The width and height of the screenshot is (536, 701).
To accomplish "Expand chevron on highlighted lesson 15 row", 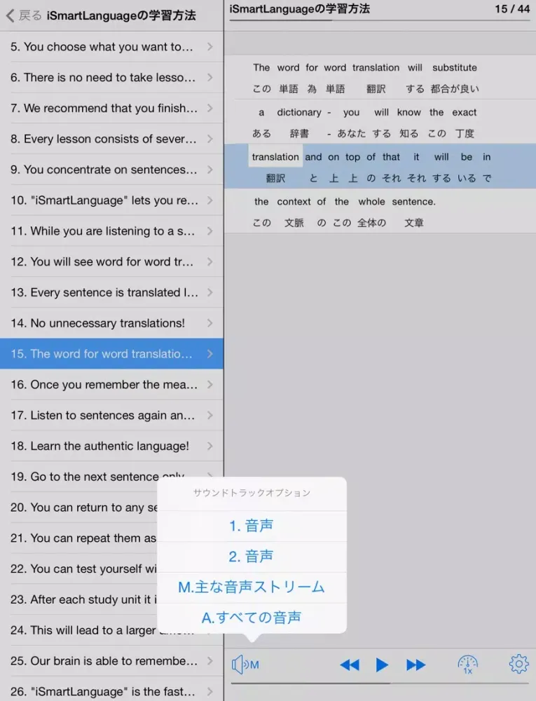I will 210,353.
